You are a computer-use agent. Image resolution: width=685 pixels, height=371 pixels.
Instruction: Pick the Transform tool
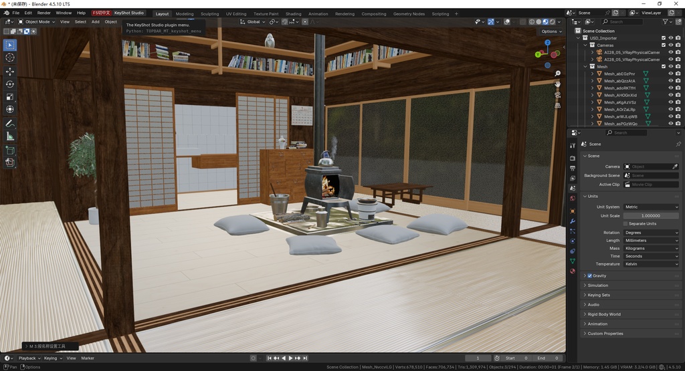coord(9,110)
